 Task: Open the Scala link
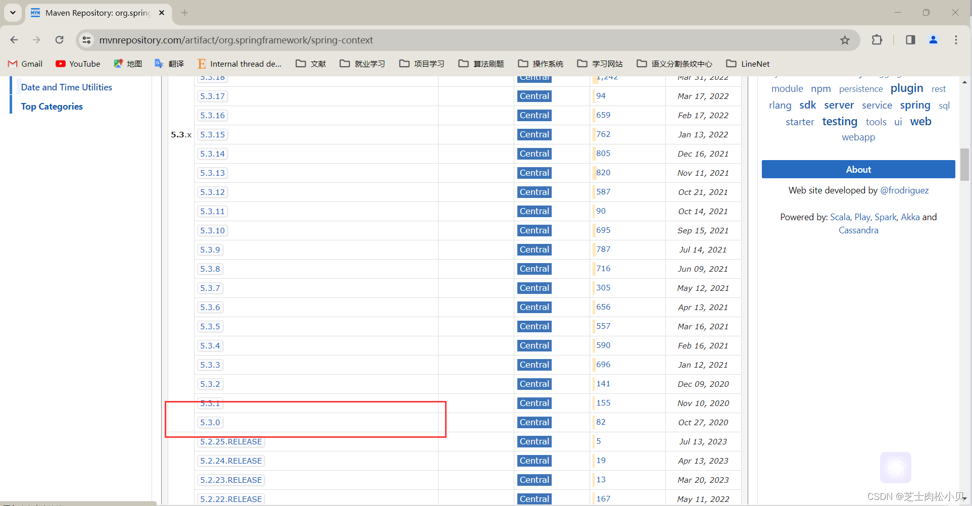coord(840,217)
